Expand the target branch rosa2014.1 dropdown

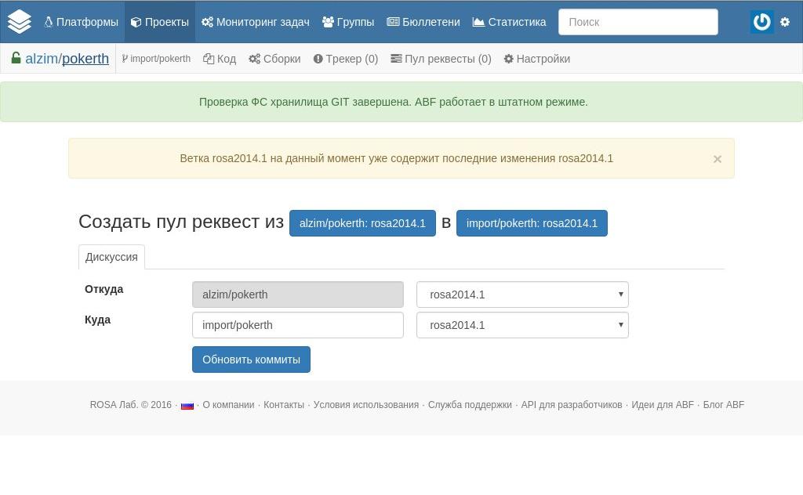click(x=522, y=325)
